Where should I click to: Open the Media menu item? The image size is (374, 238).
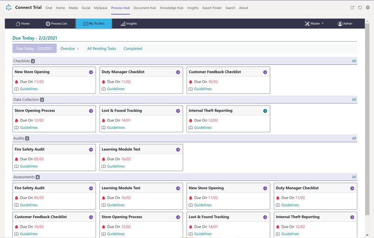point(73,8)
